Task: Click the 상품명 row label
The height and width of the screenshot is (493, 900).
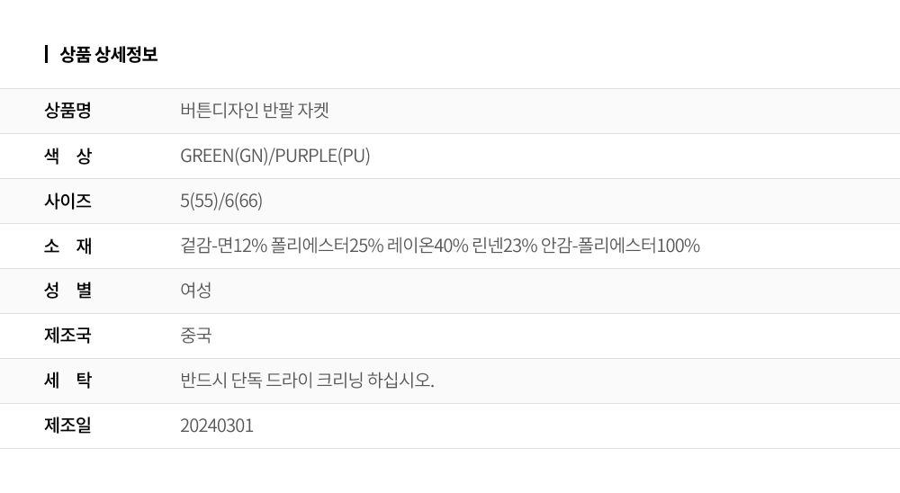Action: tap(67, 110)
